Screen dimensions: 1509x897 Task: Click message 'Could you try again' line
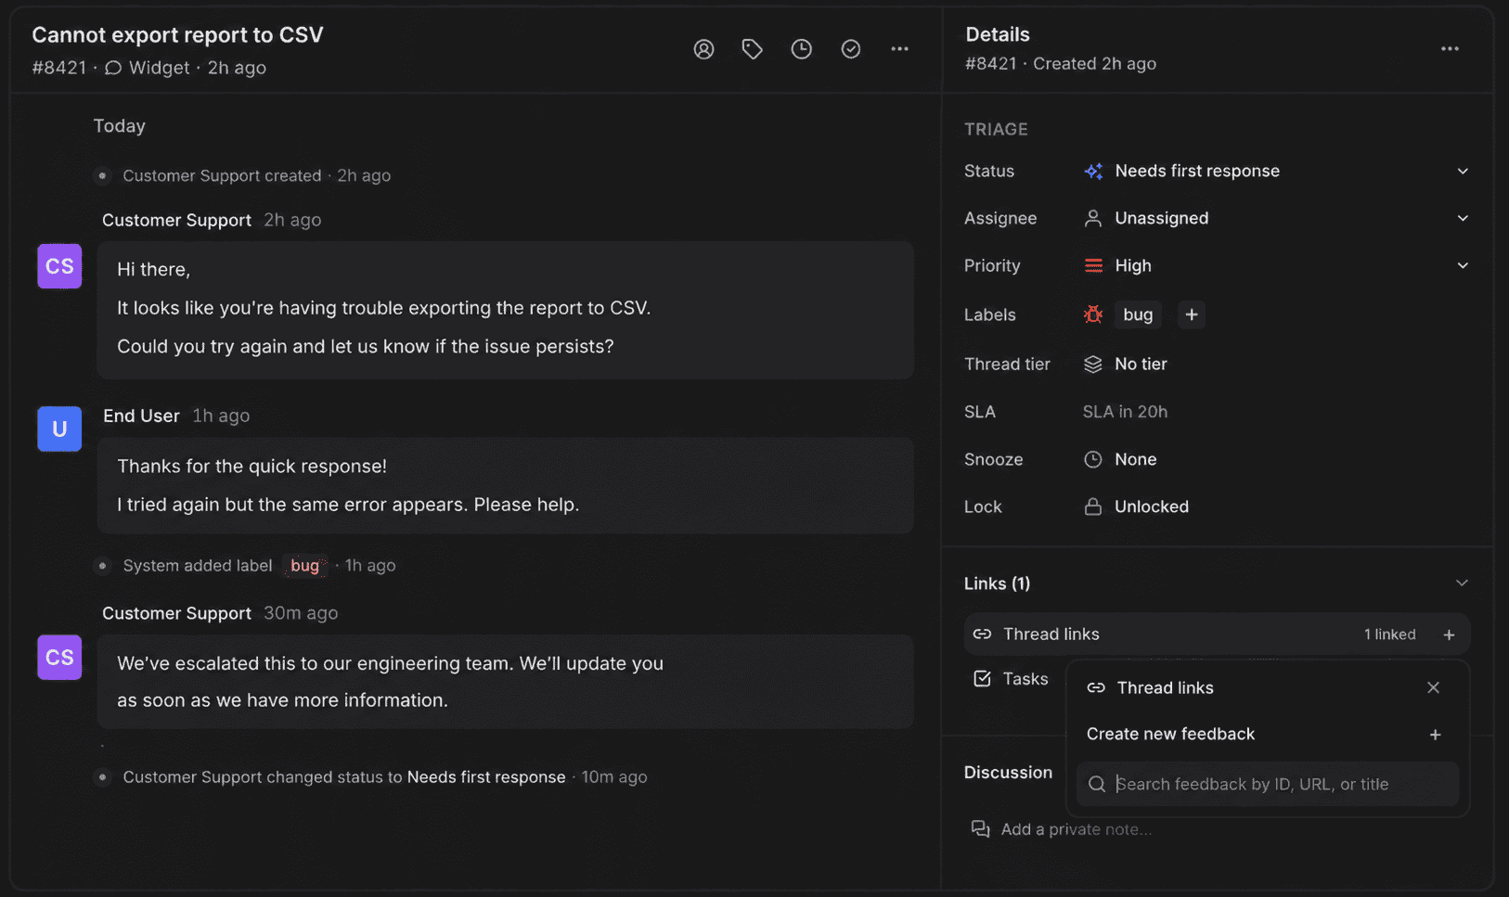(x=365, y=347)
